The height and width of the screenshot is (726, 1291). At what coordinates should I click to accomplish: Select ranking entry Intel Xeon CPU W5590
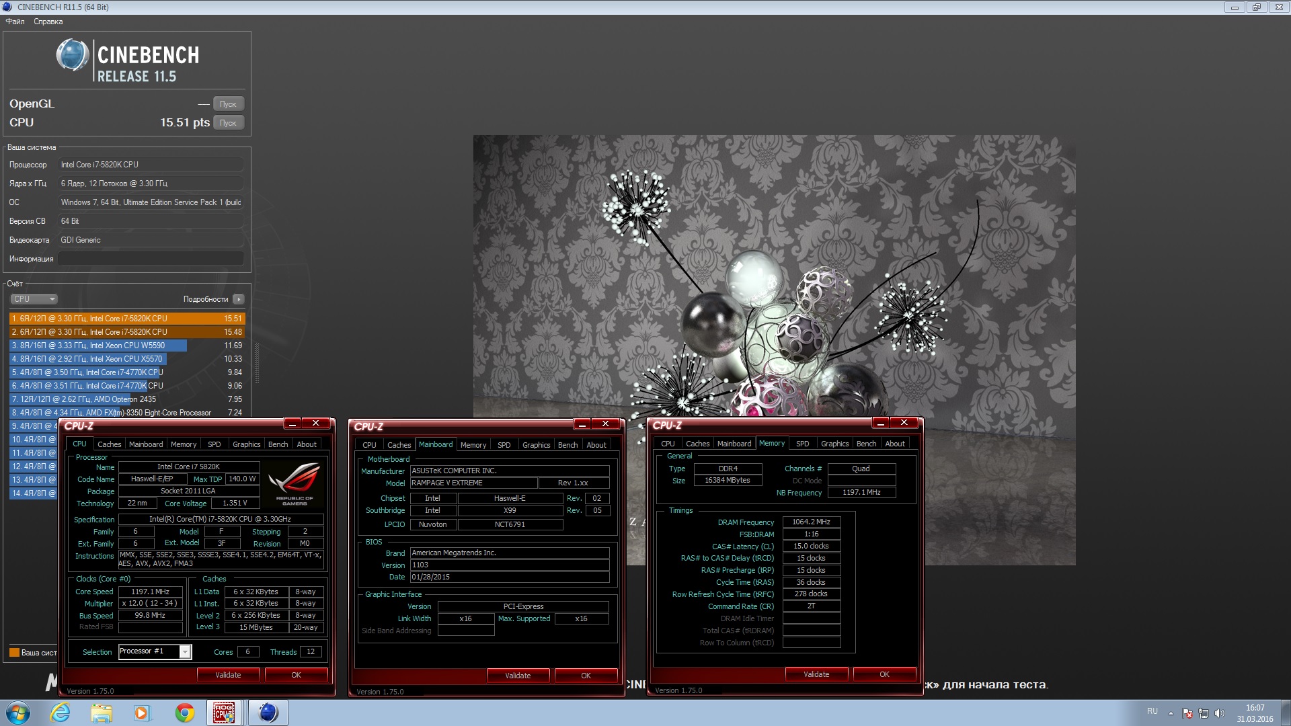[x=127, y=346]
